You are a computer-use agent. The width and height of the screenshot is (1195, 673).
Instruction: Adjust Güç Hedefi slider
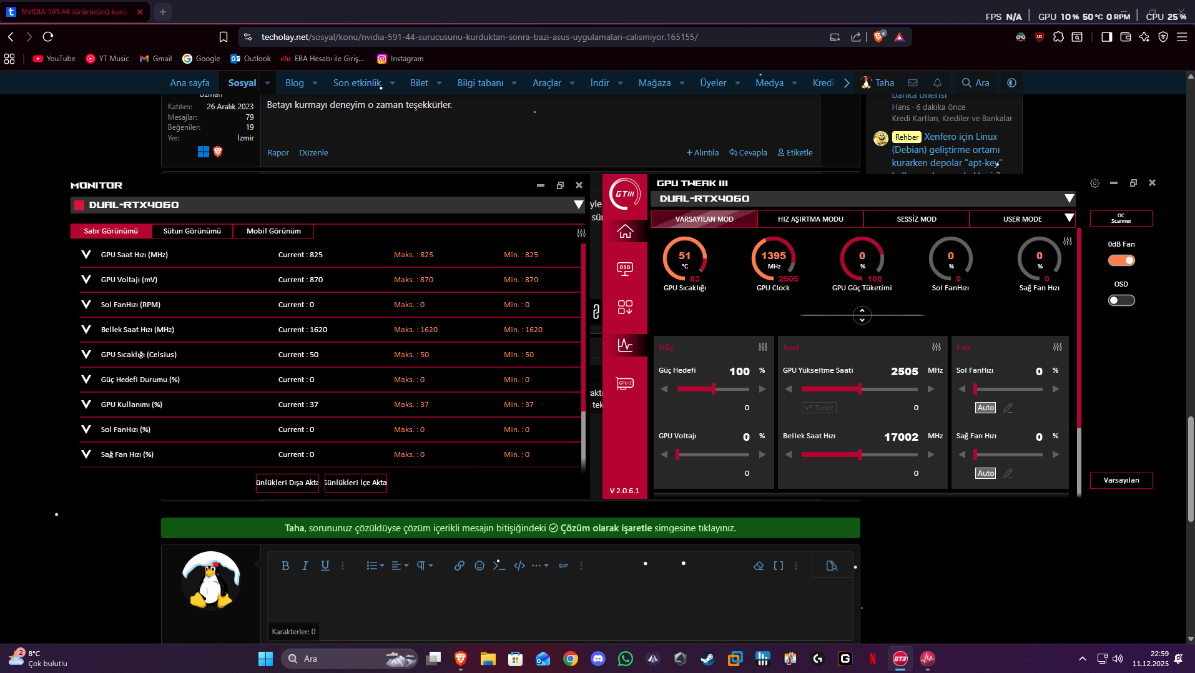pos(713,389)
